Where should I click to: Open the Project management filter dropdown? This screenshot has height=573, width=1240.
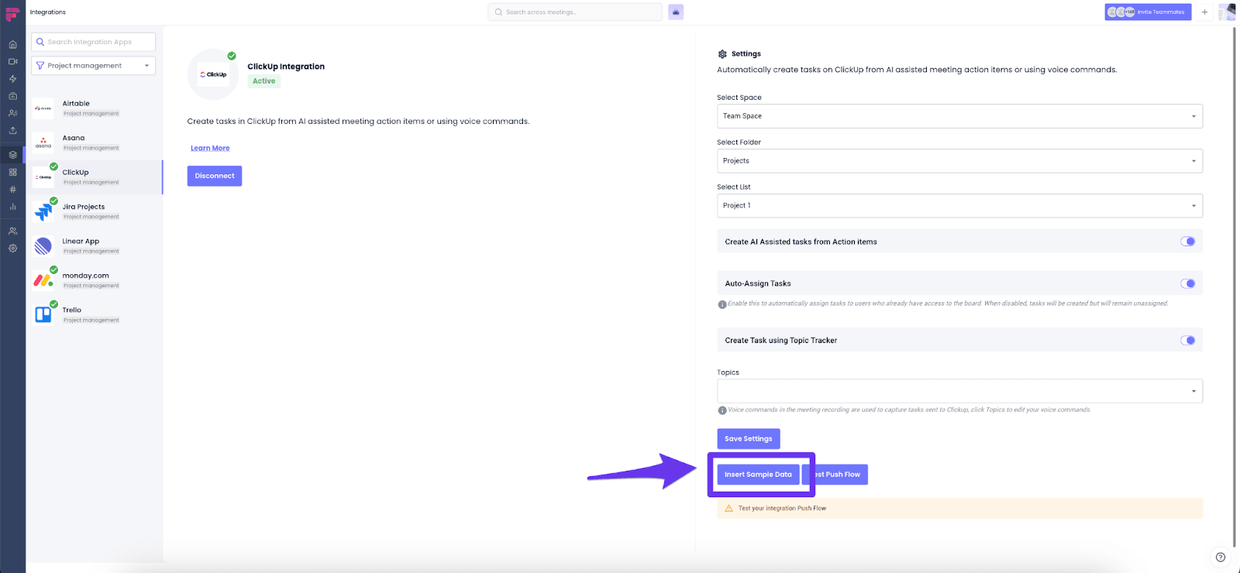[93, 66]
